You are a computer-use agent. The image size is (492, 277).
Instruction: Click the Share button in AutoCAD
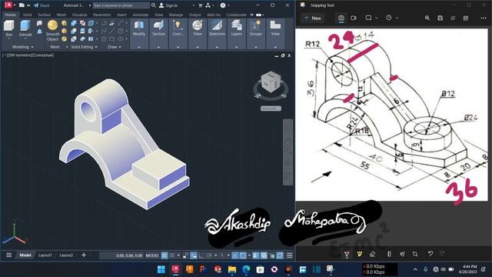click(42, 5)
